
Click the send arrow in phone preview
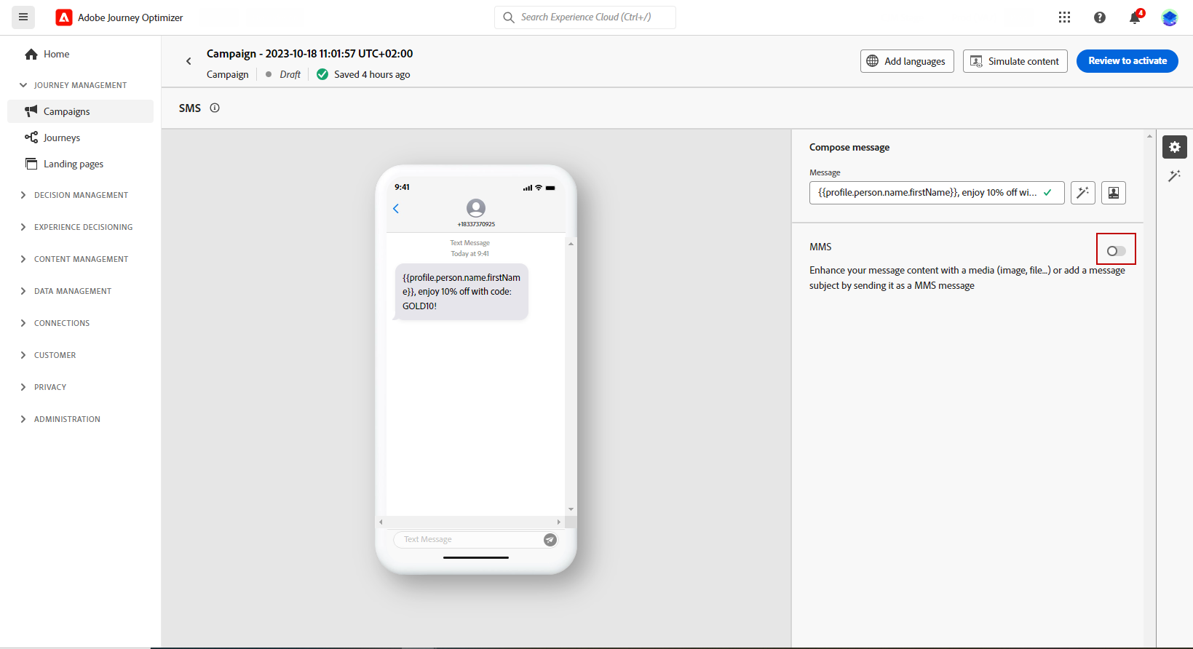(x=550, y=540)
